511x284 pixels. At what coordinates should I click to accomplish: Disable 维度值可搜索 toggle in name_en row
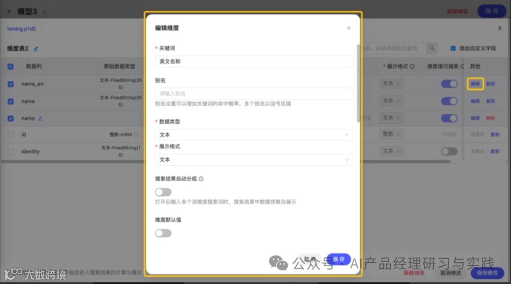point(449,84)
